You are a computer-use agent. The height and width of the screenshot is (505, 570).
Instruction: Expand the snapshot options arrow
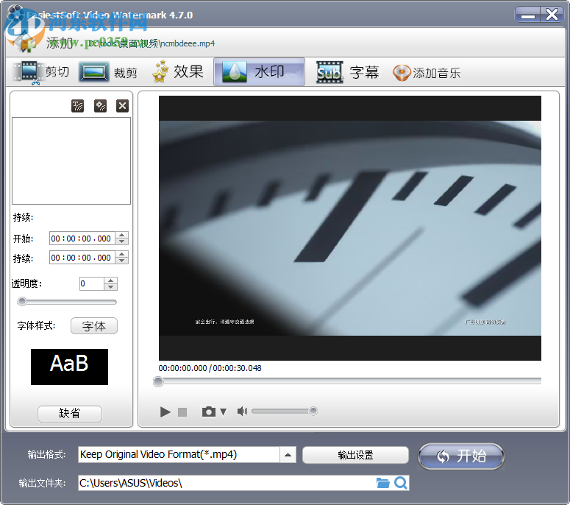pos(223,412)
